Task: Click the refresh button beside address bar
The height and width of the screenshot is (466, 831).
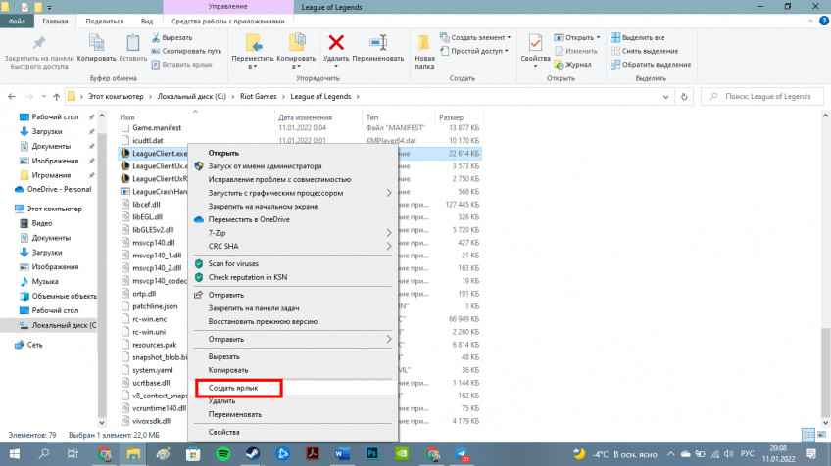Action: (684, 96)
